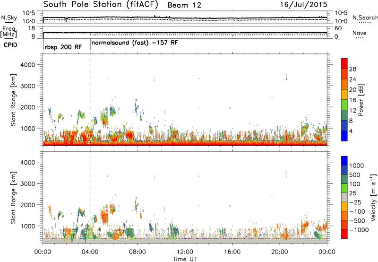Click the 'Power [dB]' colorbar title

[361, 100]
